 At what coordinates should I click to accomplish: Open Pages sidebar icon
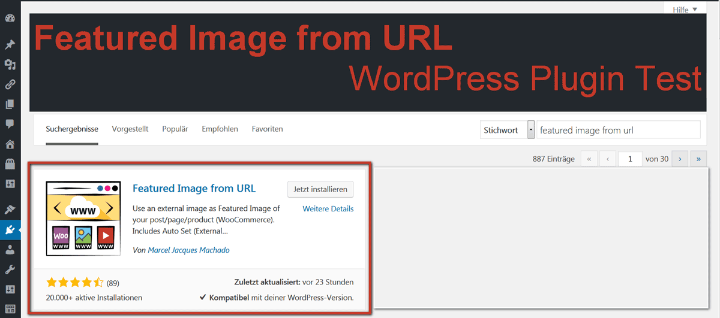(x=10, y=104)
